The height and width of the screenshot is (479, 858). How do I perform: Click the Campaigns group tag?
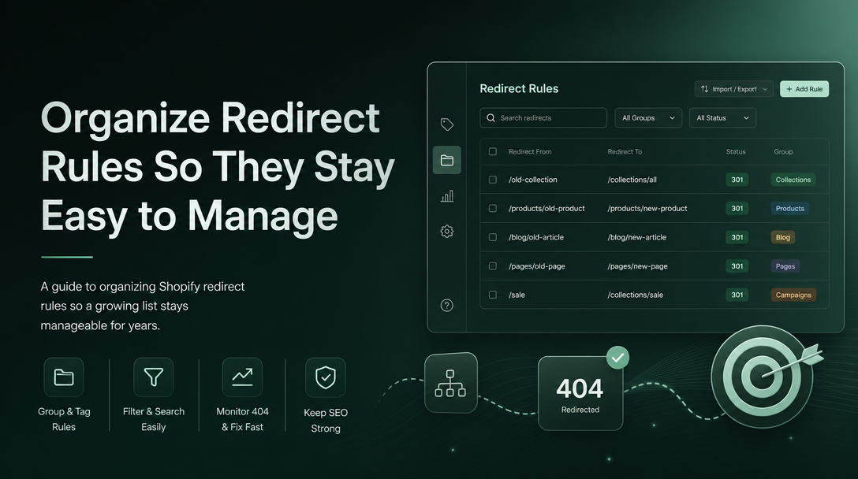[x=793, y=295]
